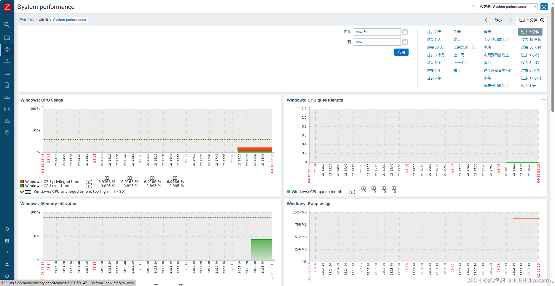555x286 pixels.
Task: Select the 过去 12 小时 range
Action: tap(531, 78)
